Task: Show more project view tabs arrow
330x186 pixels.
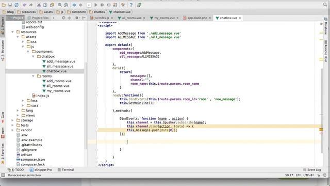Action: point(54,18)
